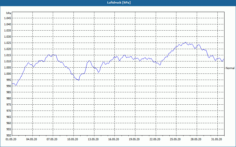
Task: Select the 1.040 y-axis value
Action: point(7,24)
